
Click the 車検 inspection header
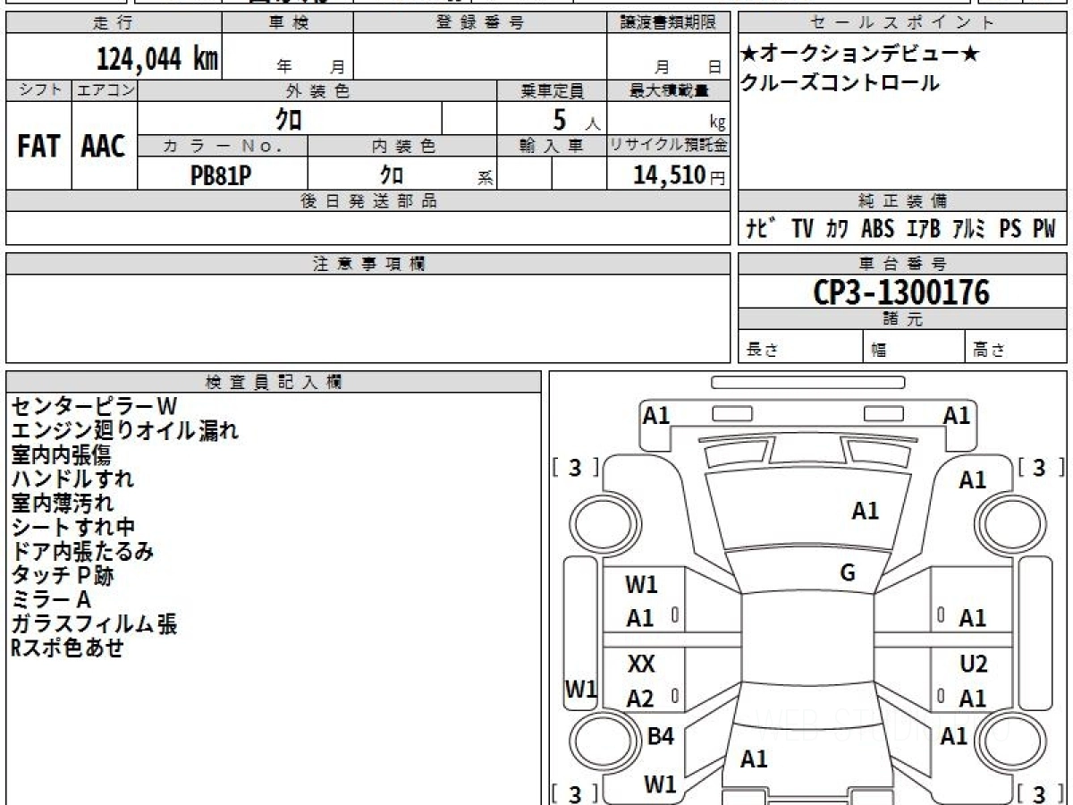(x=287, y=23)
